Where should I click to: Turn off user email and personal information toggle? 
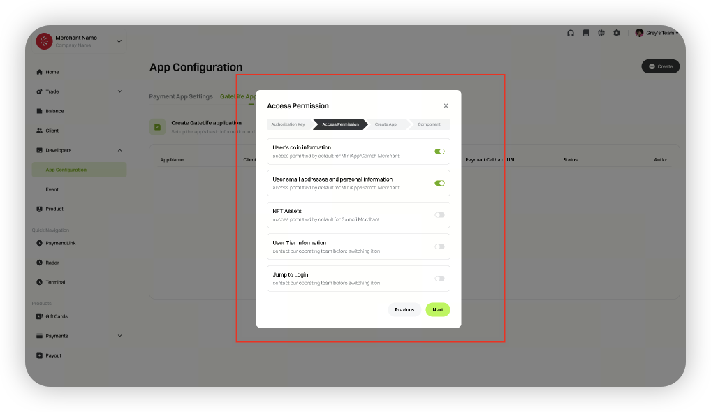439,183
